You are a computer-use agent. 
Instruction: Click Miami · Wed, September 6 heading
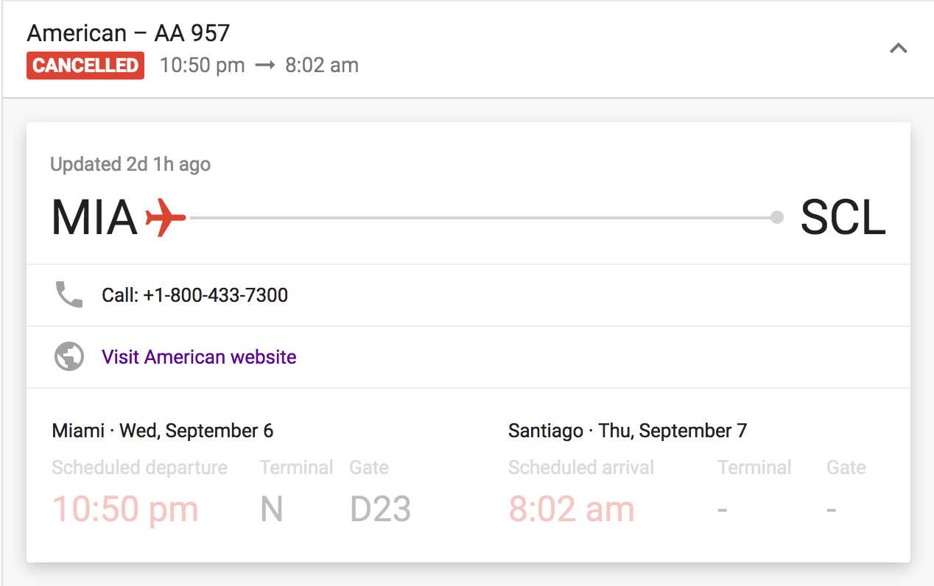(x=162, y=431)
